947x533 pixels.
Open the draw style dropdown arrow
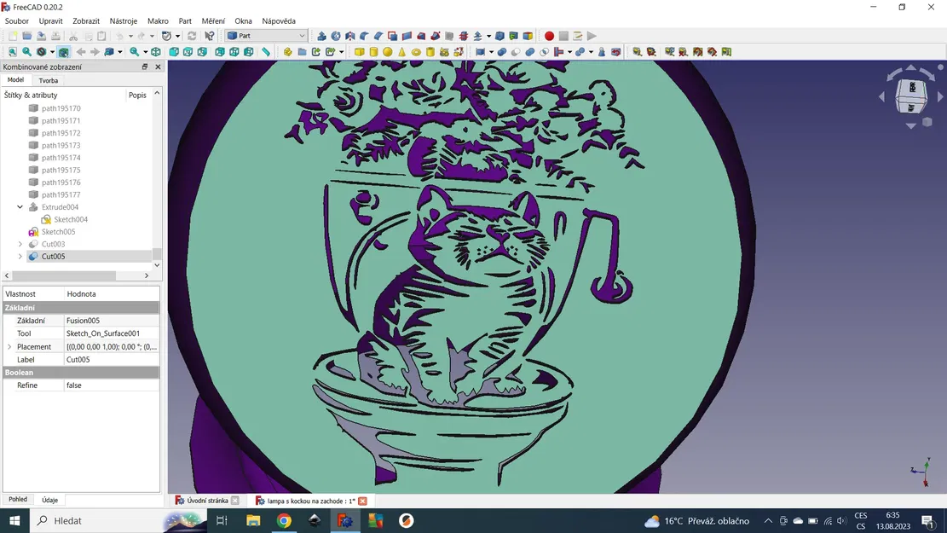point(52,52)
